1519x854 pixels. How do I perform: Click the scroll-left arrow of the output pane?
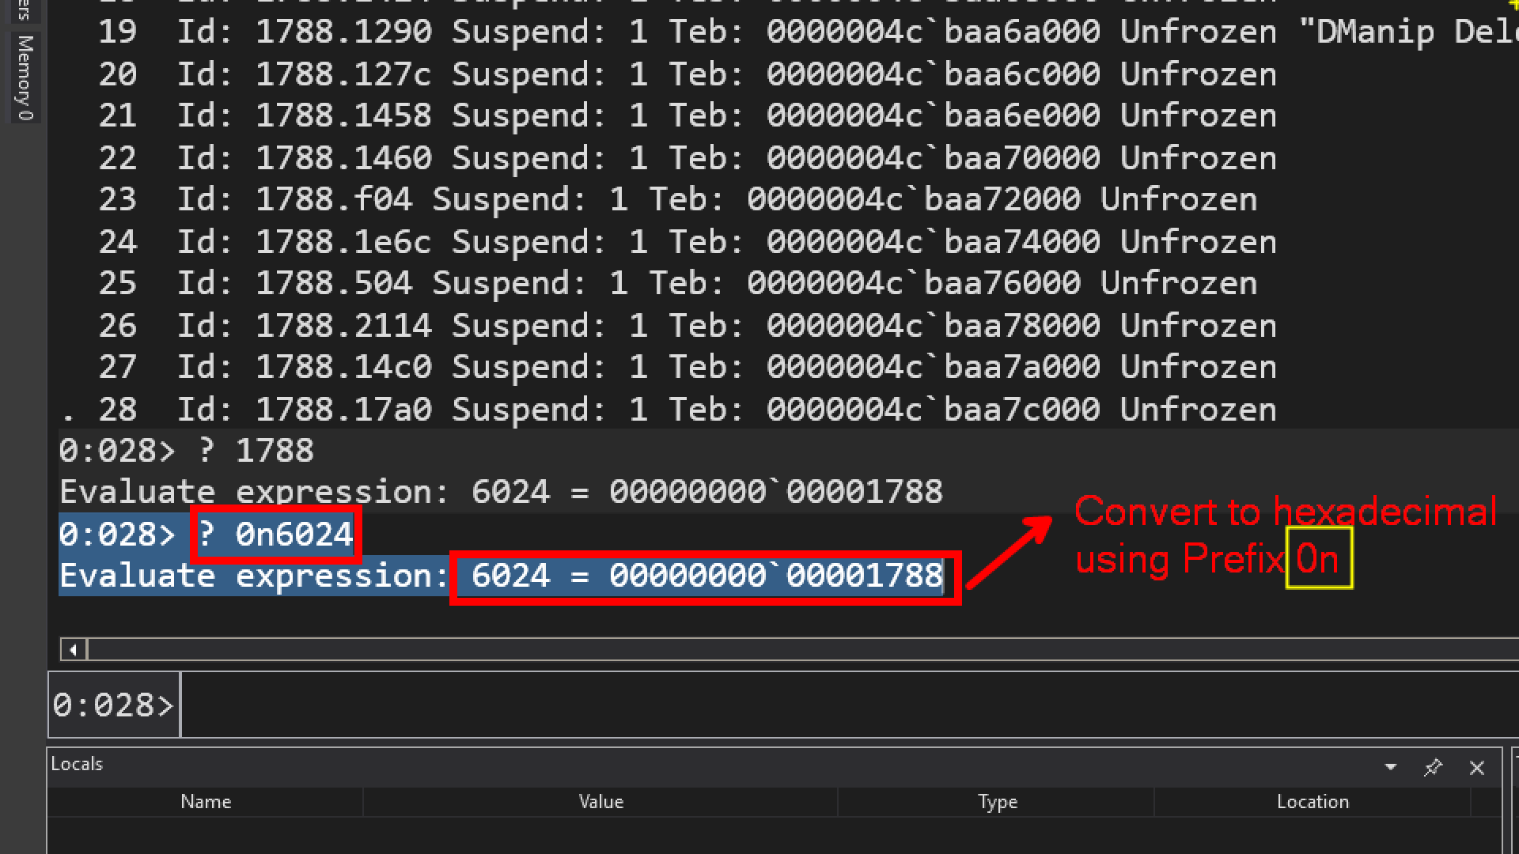73,650
